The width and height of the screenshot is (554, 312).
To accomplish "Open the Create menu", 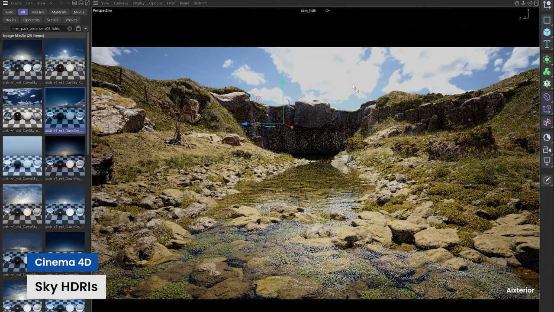I will pyautogui.click(x=16, y=3).
